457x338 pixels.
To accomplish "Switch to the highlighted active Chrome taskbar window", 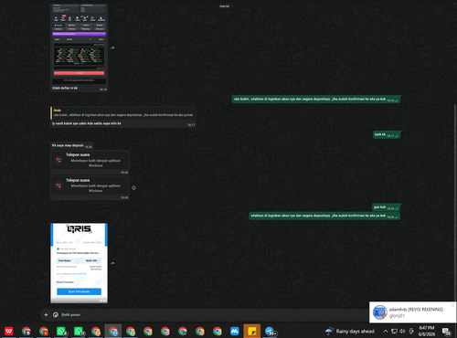I will tap(113, 331).
